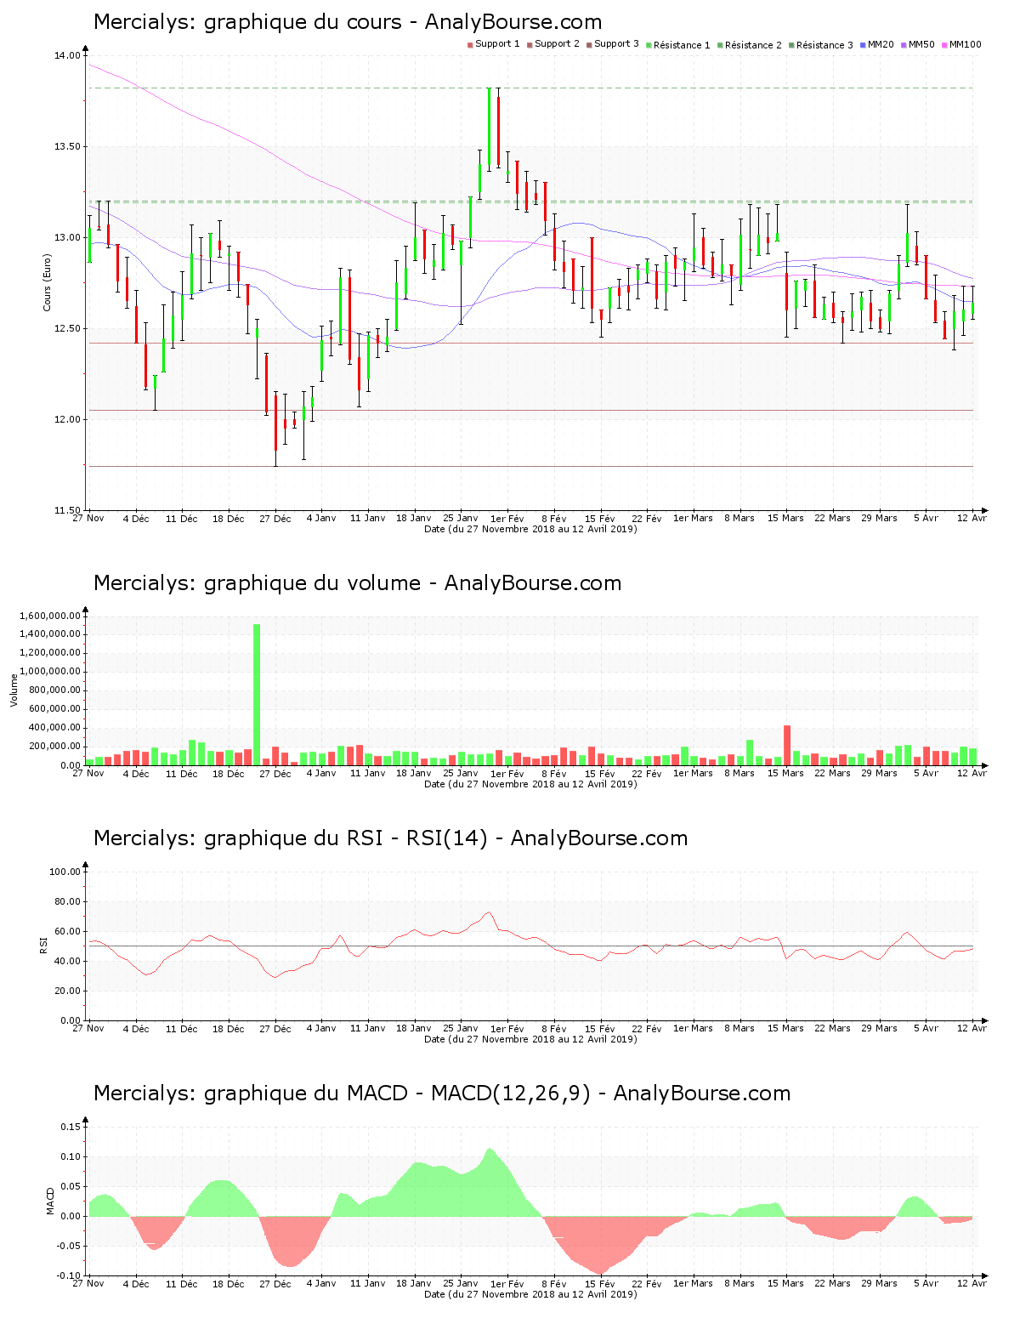Click '12 Avr' on the price chart axis
The height and width of the screenshot is (1318, 1020).
click(972, 519)
